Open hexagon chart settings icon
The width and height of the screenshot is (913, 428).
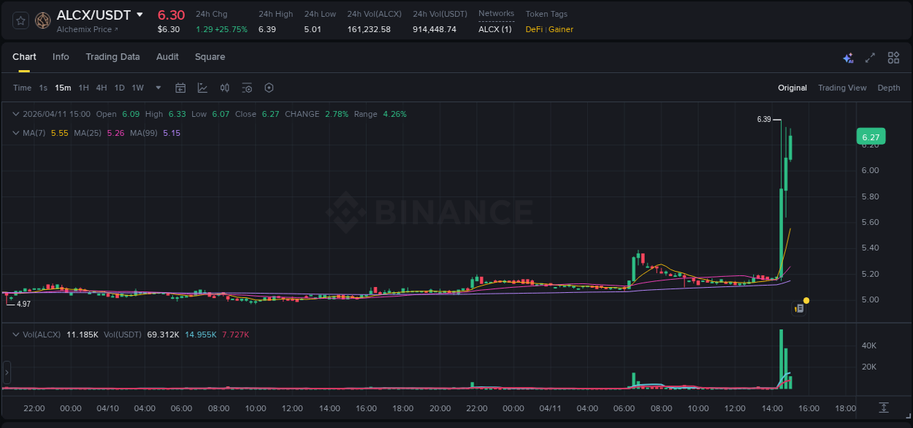(269, 88)
